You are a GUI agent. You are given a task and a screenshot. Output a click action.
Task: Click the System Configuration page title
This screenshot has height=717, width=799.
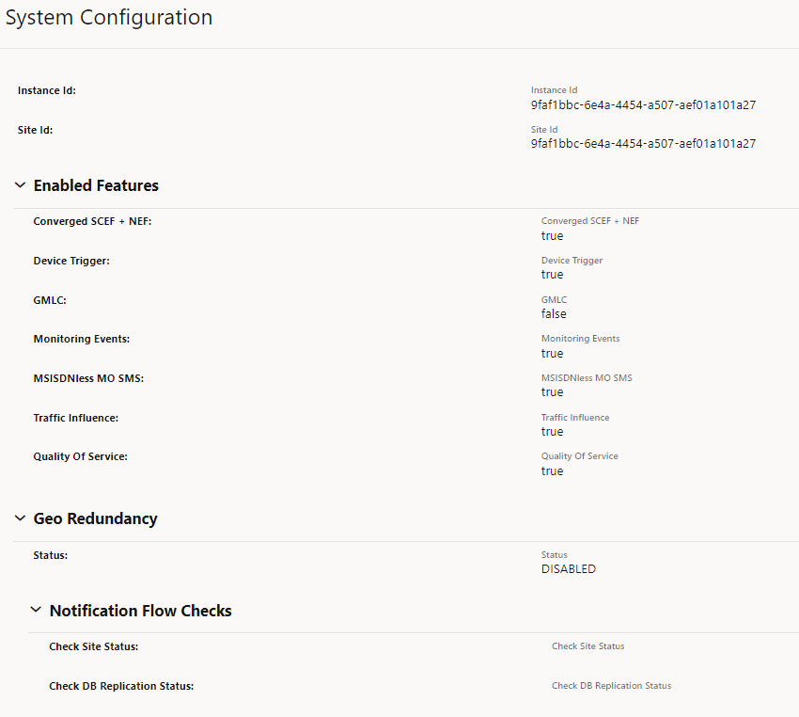[x=109, y=17]
